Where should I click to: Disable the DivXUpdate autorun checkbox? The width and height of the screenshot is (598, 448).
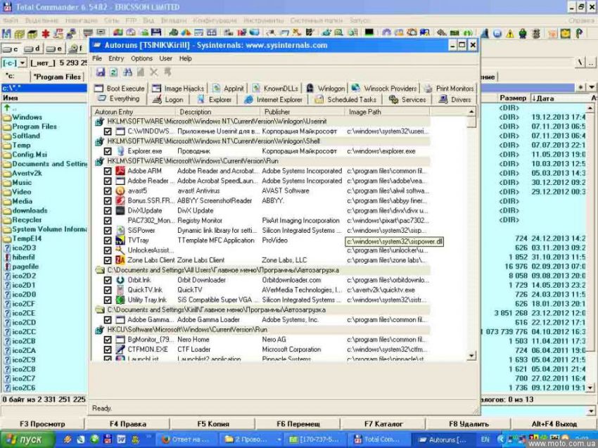click(x=108, y=211)
